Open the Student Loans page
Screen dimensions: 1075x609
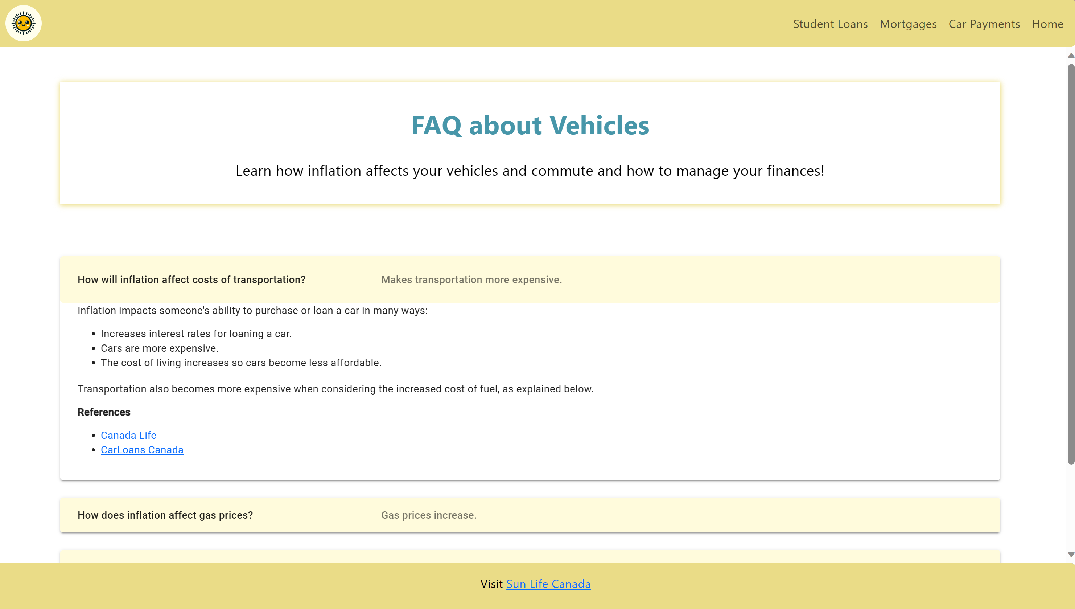click(x=830, y=24)
